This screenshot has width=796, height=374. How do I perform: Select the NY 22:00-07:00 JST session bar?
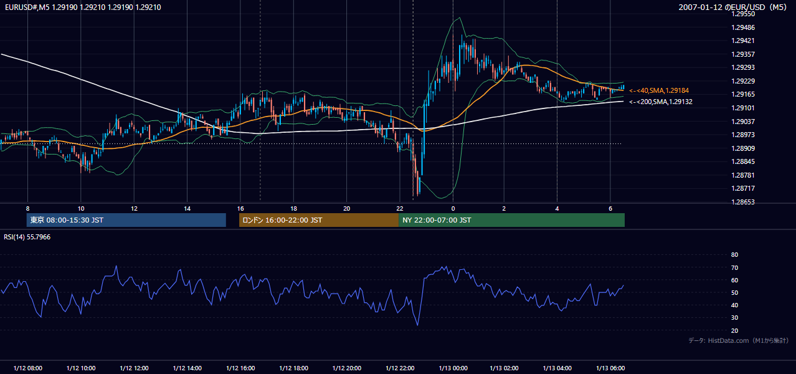click(511, 220)
